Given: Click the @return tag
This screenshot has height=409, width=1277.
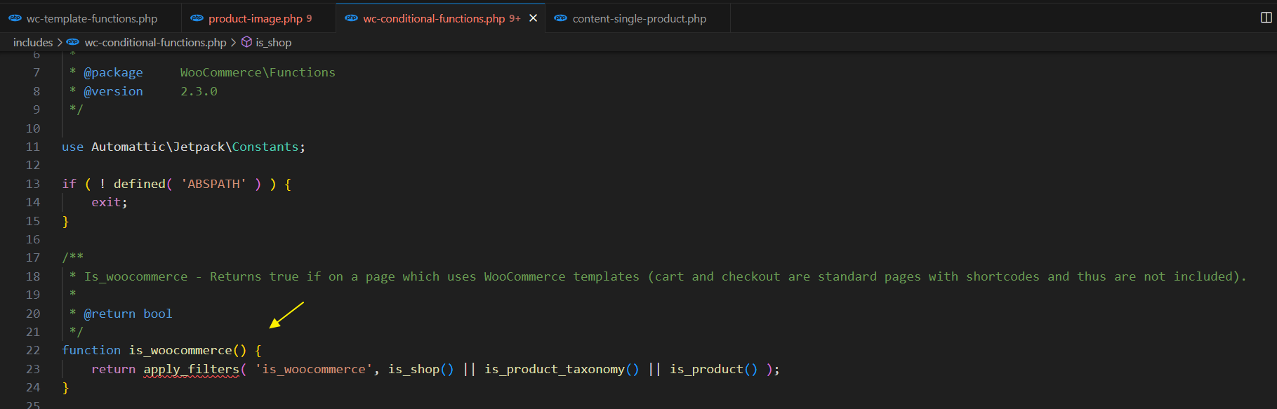Looking at the screenshot, I should (110, 314).
